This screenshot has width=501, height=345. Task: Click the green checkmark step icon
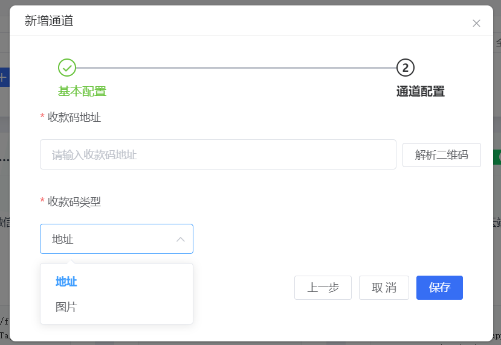tap(67, 68)
